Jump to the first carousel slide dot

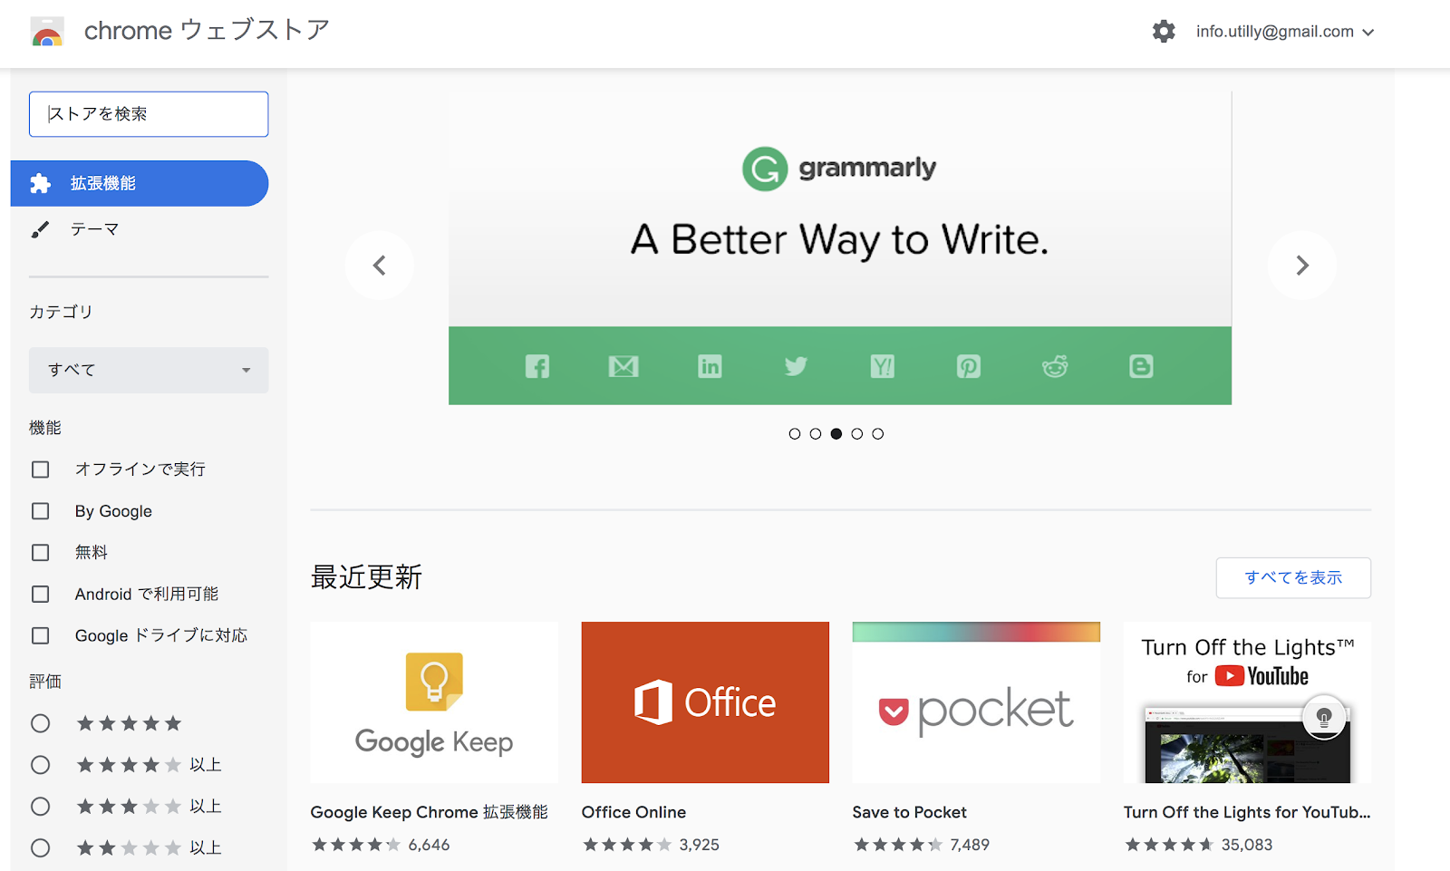(x=795, y=434)
